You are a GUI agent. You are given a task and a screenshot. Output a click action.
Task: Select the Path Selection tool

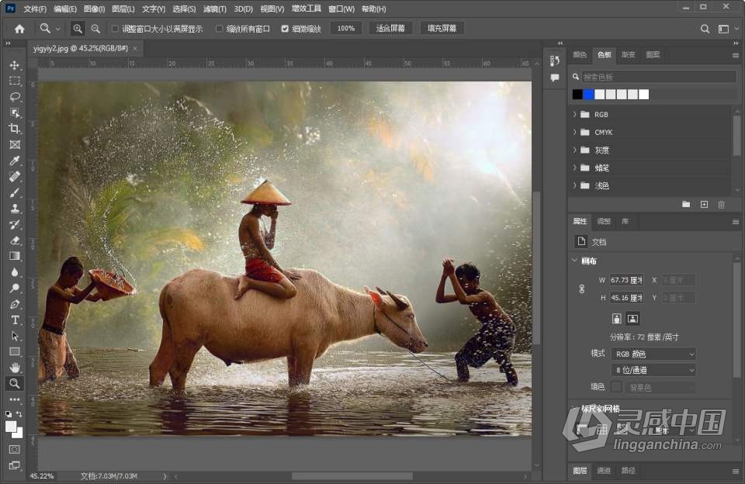tap(15, 336)
